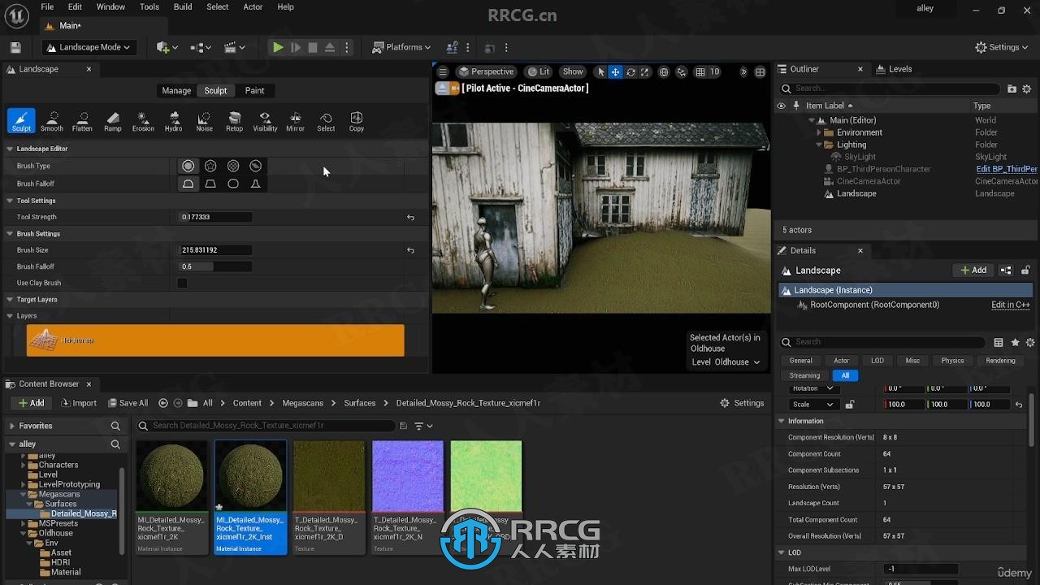Select the Sculpt landscape tool
Image resolution: width=1040 pixels, height=585 pixels.
pyautogui.click(x=21, y=121)
